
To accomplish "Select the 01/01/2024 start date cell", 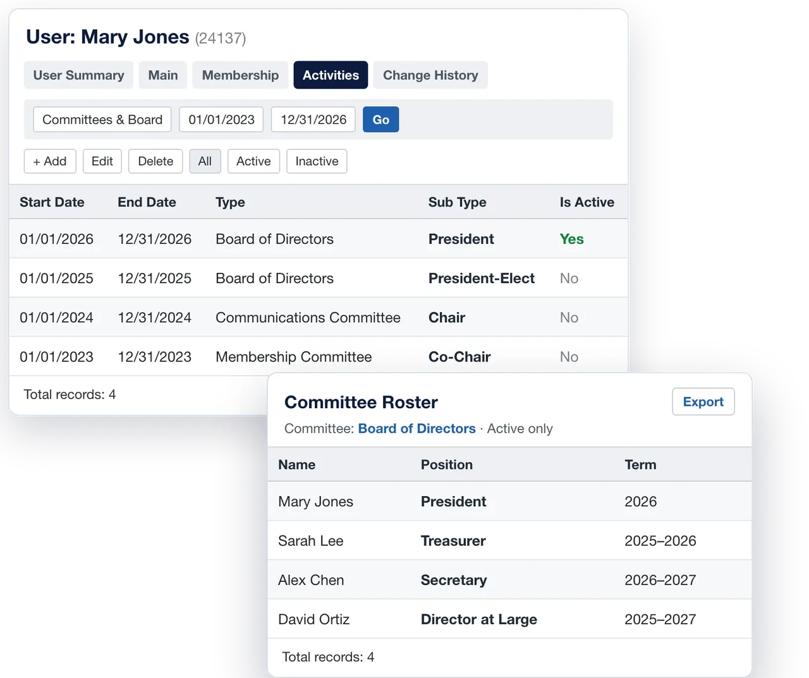I will pos(56,317).
